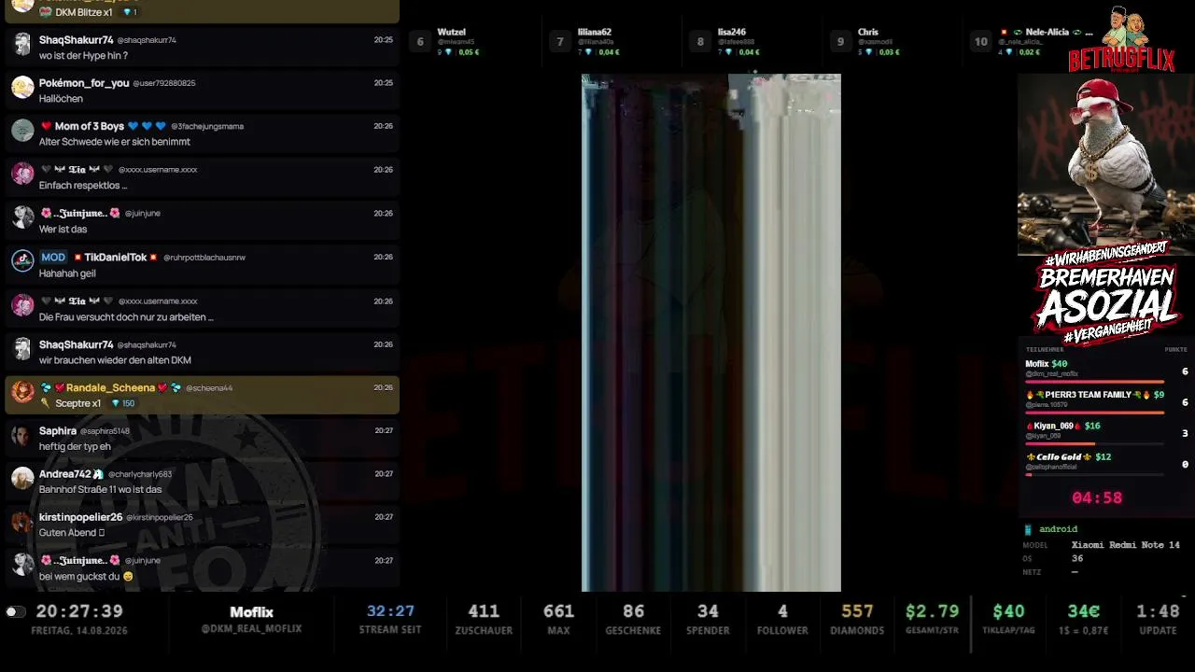Select avatar next to 'wir brauchen wieder den alten DKM'
The width and height of the screenshot is (1195, 672).
click(22, 349)
